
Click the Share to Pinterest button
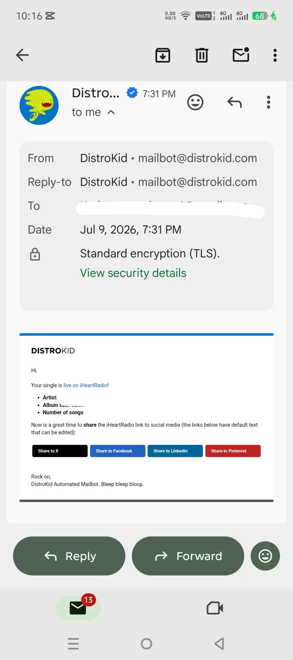point(233,451)
